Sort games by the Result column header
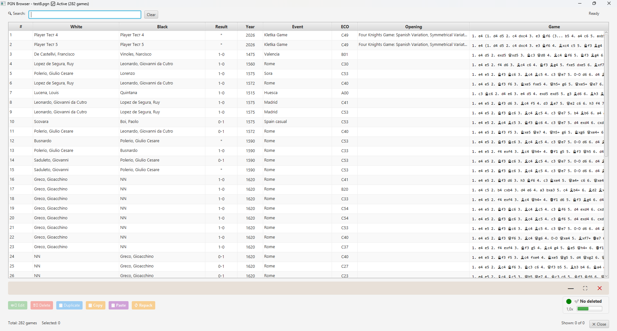 point(221,27)
